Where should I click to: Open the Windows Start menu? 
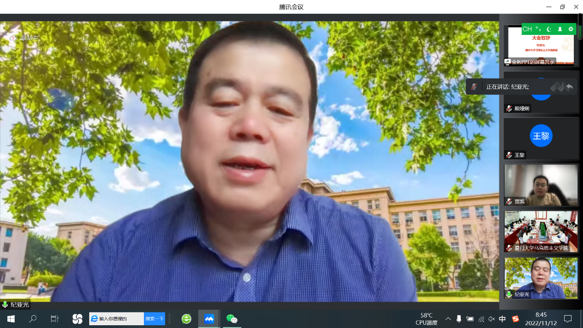pyautogui.click(x=11, y=319)
